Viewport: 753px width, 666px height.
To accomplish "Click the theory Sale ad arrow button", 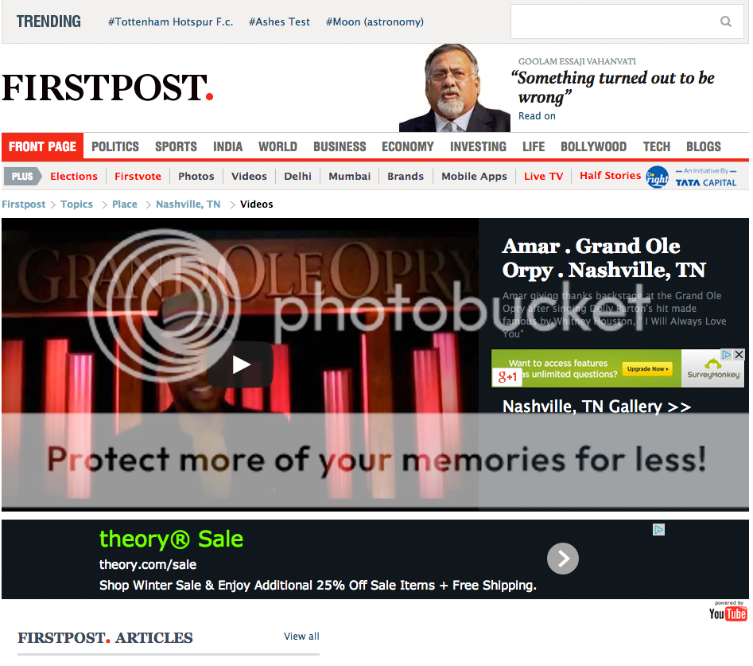I will coord(562,559).
